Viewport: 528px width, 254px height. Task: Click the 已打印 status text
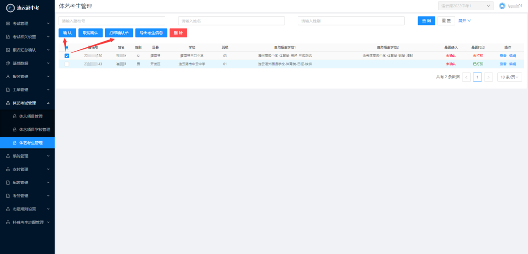[478, 64]
